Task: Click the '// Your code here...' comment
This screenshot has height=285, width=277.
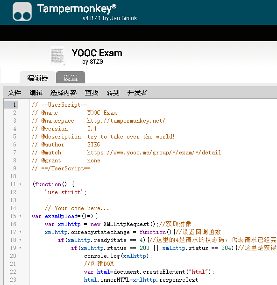Action: 77,208
